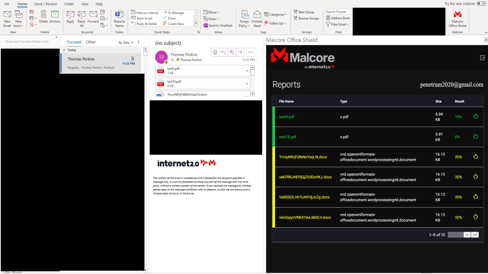React with the emoji smiley button
Image resolution: width=488 pixels, height=274 pixels.
[215, 52]
